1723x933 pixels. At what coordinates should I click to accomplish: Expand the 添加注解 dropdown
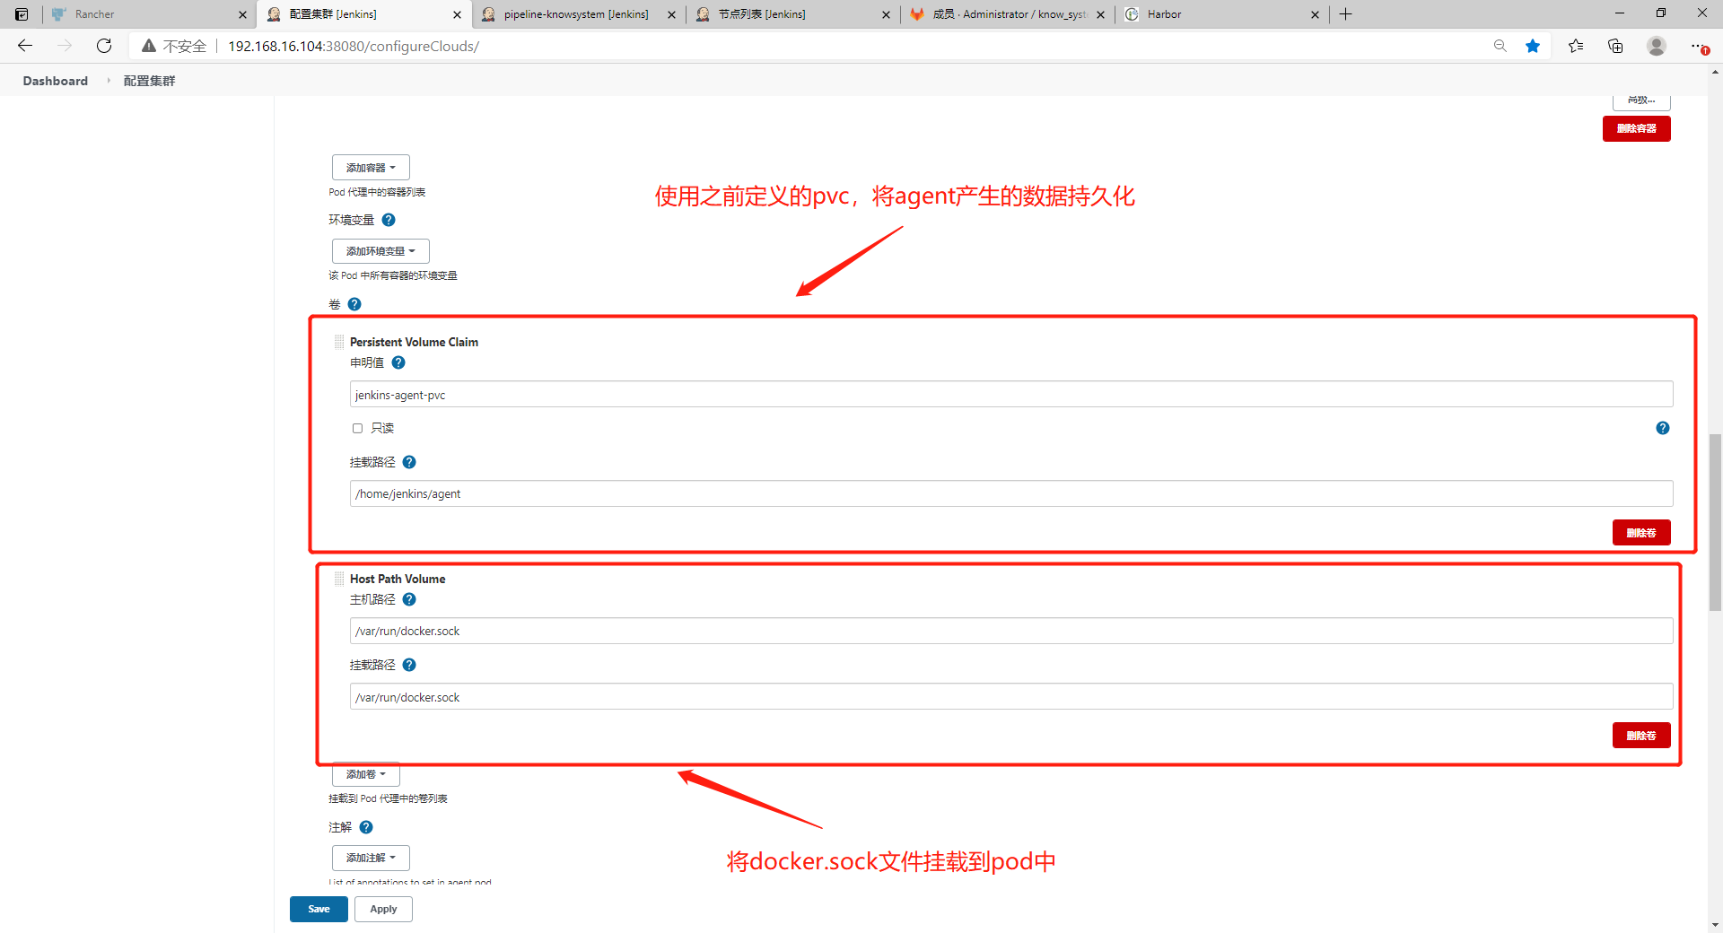point(371,858)
